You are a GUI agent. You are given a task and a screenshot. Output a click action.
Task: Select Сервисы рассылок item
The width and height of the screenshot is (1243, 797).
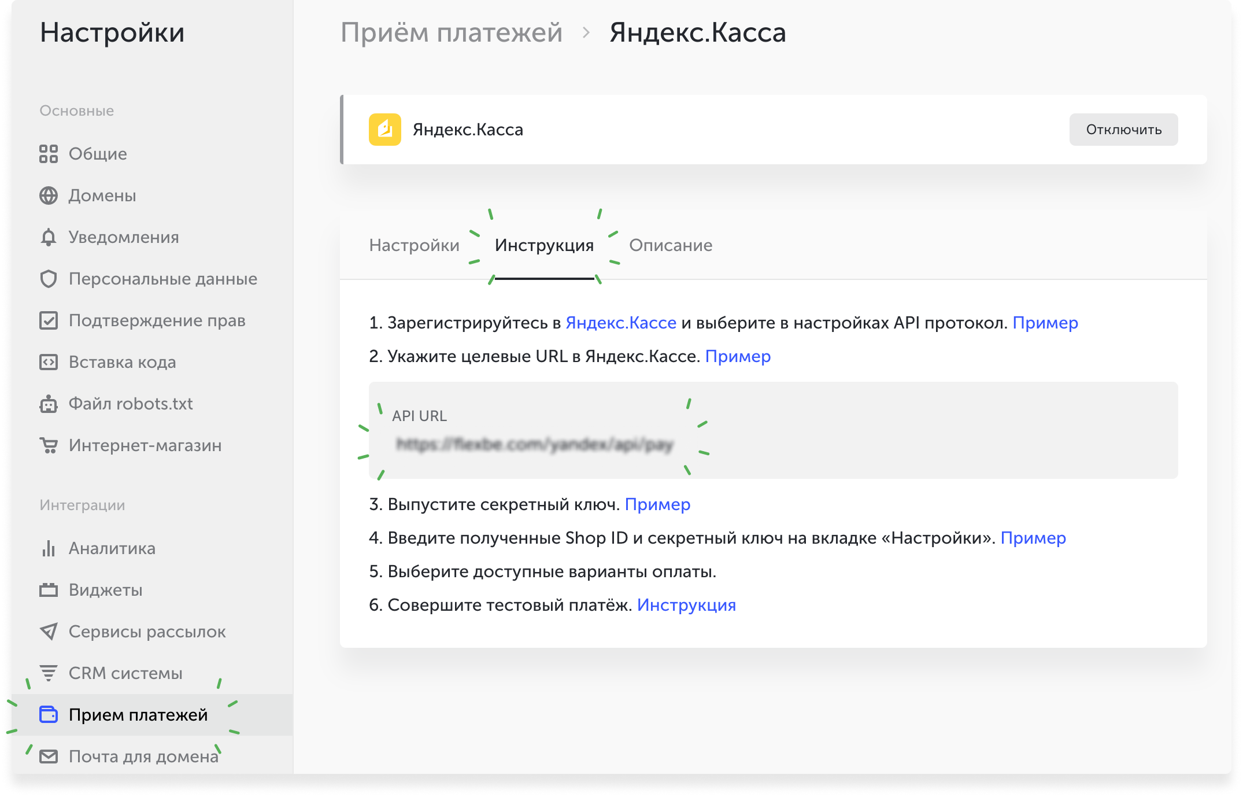pos(152,632)
